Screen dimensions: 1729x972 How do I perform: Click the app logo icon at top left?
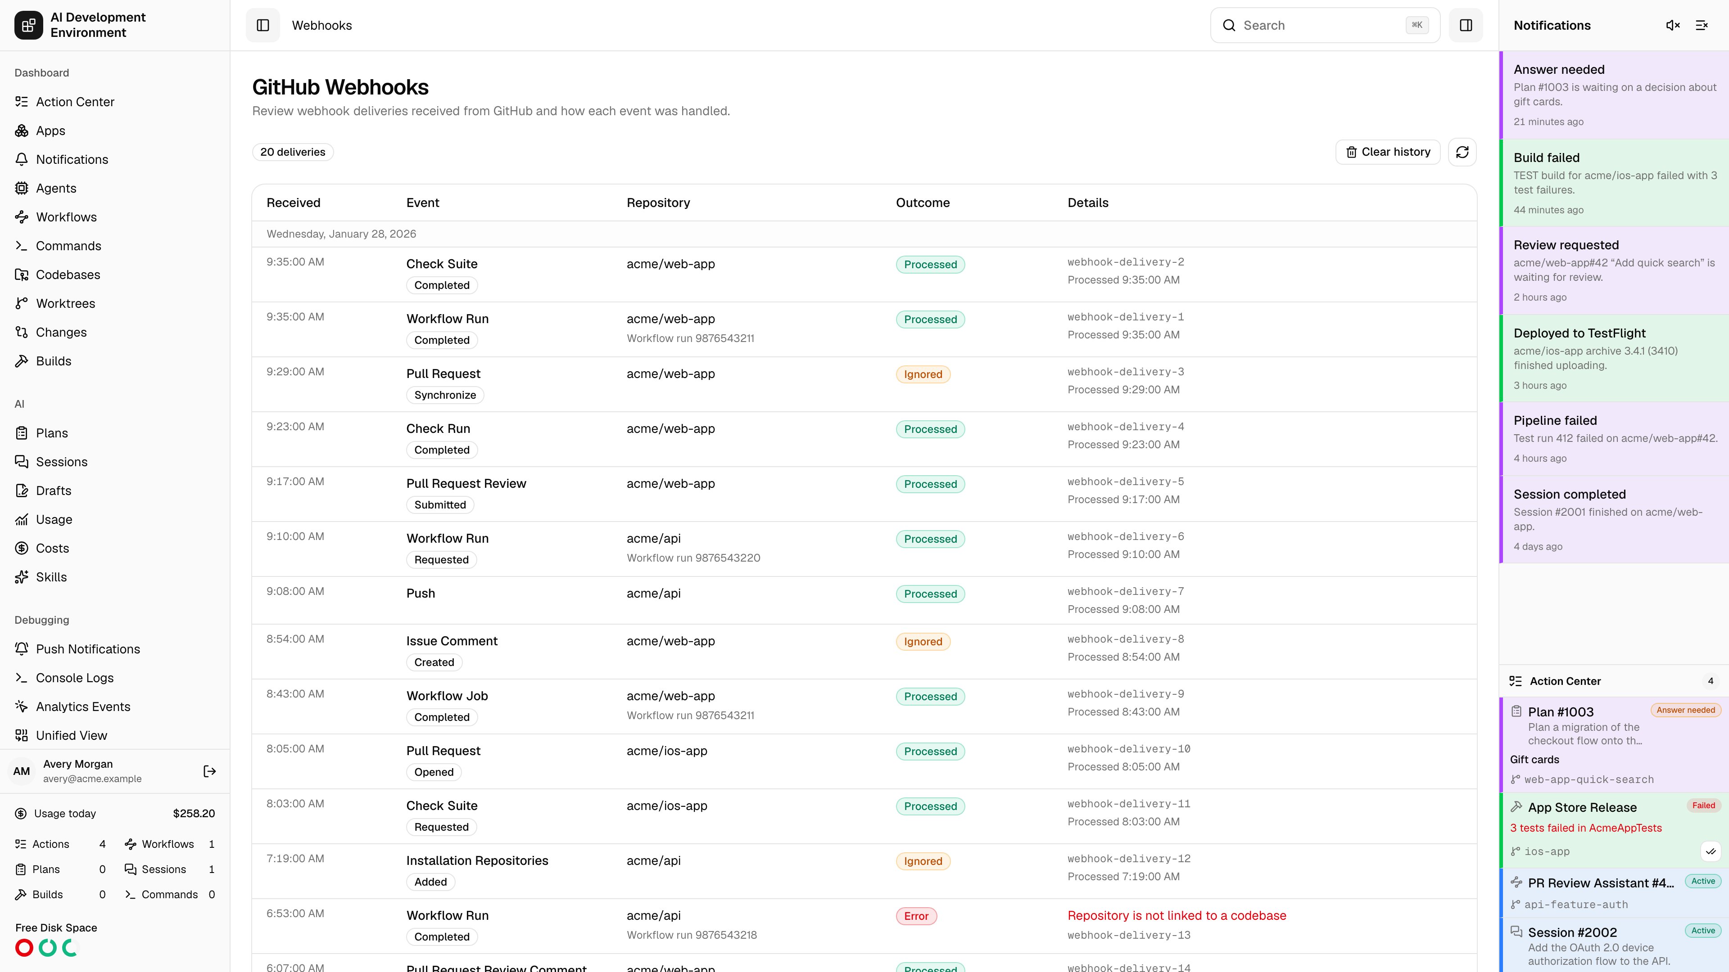click(28, 26)
